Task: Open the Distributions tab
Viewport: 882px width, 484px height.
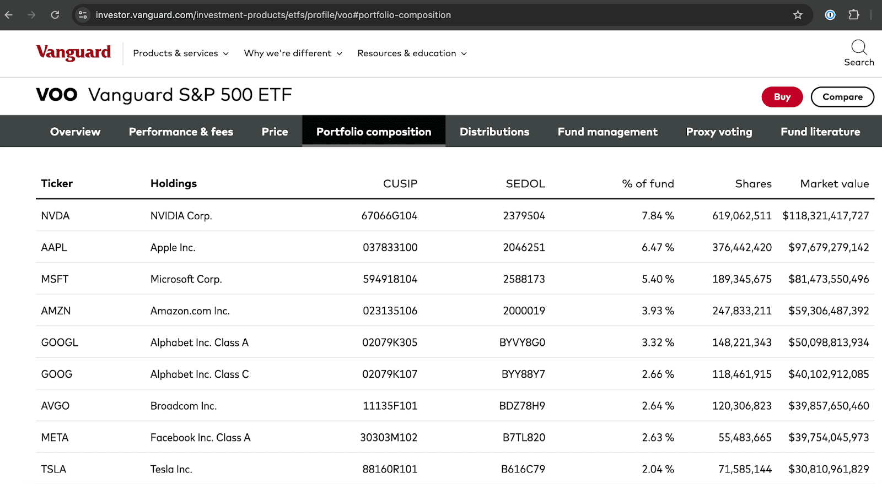Action: coord(494,132)
